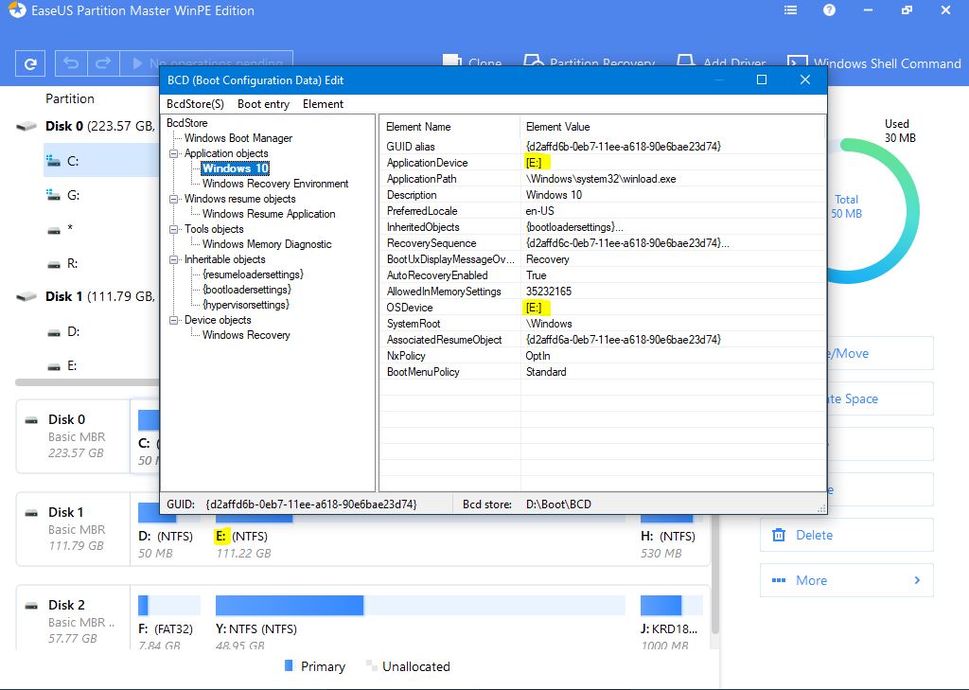Select the {bootloadersettings} tree item

pyautogui.click(x=246, y=290)
